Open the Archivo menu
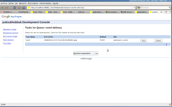Image resolution: width=172 pixels, height=107 pixels. pyautogui.click(x=4, y=3)
